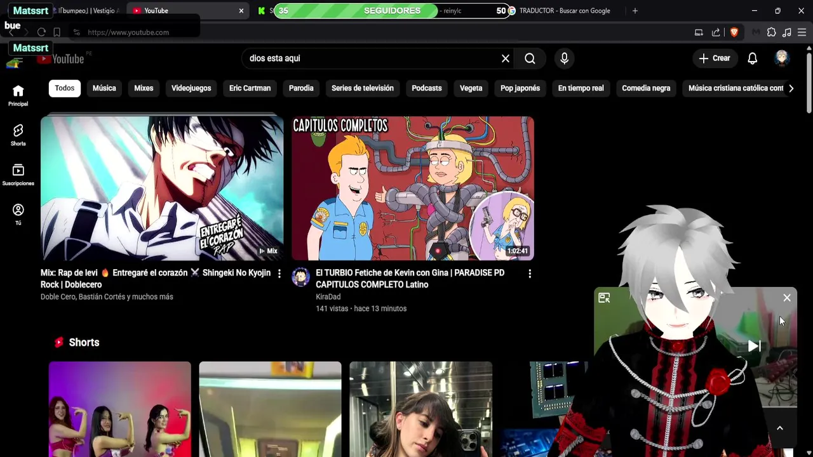Select the Música cristiana católica chip
Viewport: 813px width, 457px height.
734,88
